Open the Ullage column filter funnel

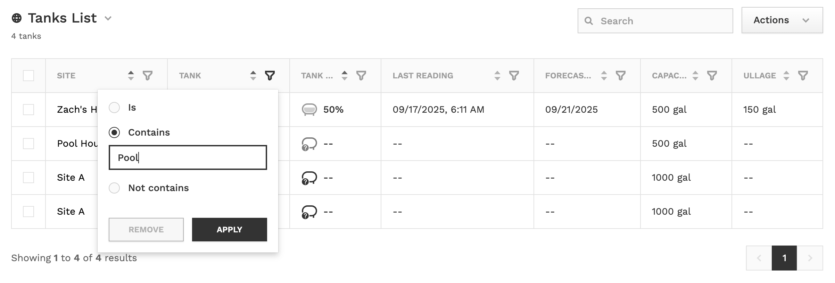click(x=802, y=76)
